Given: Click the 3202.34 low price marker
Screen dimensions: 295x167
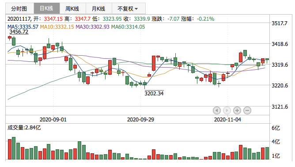Looking at the screenshot, I should pos(154,93).
